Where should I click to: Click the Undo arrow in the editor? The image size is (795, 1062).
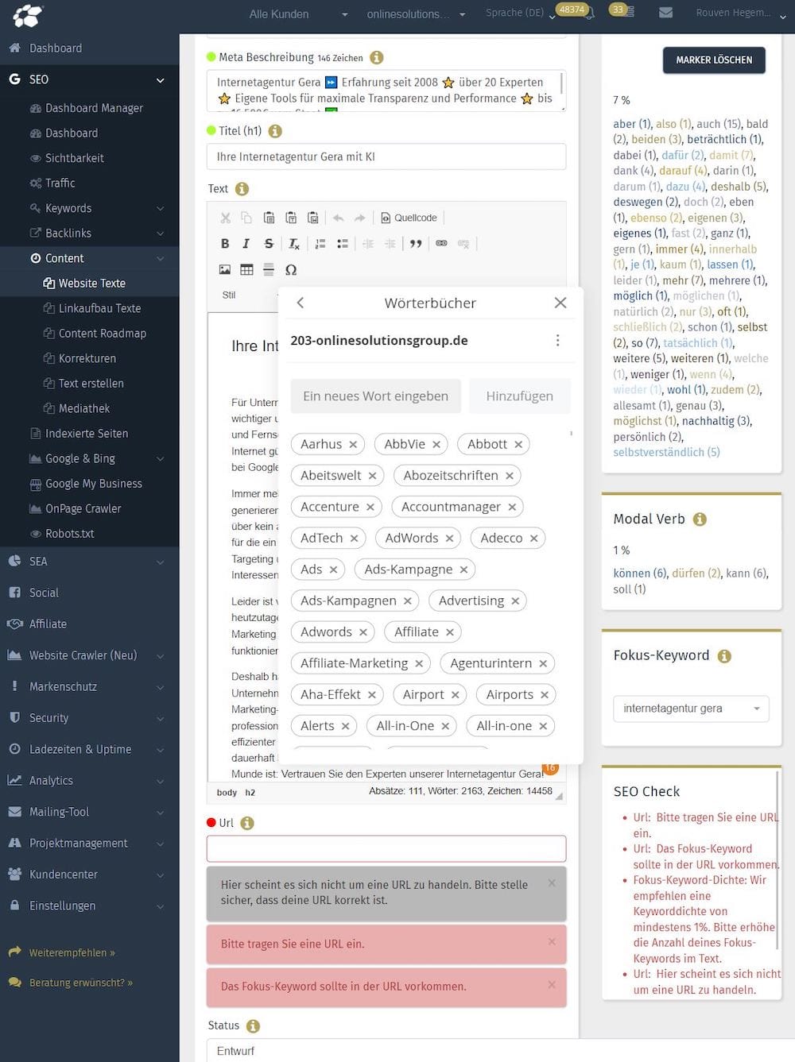[338, 218]
